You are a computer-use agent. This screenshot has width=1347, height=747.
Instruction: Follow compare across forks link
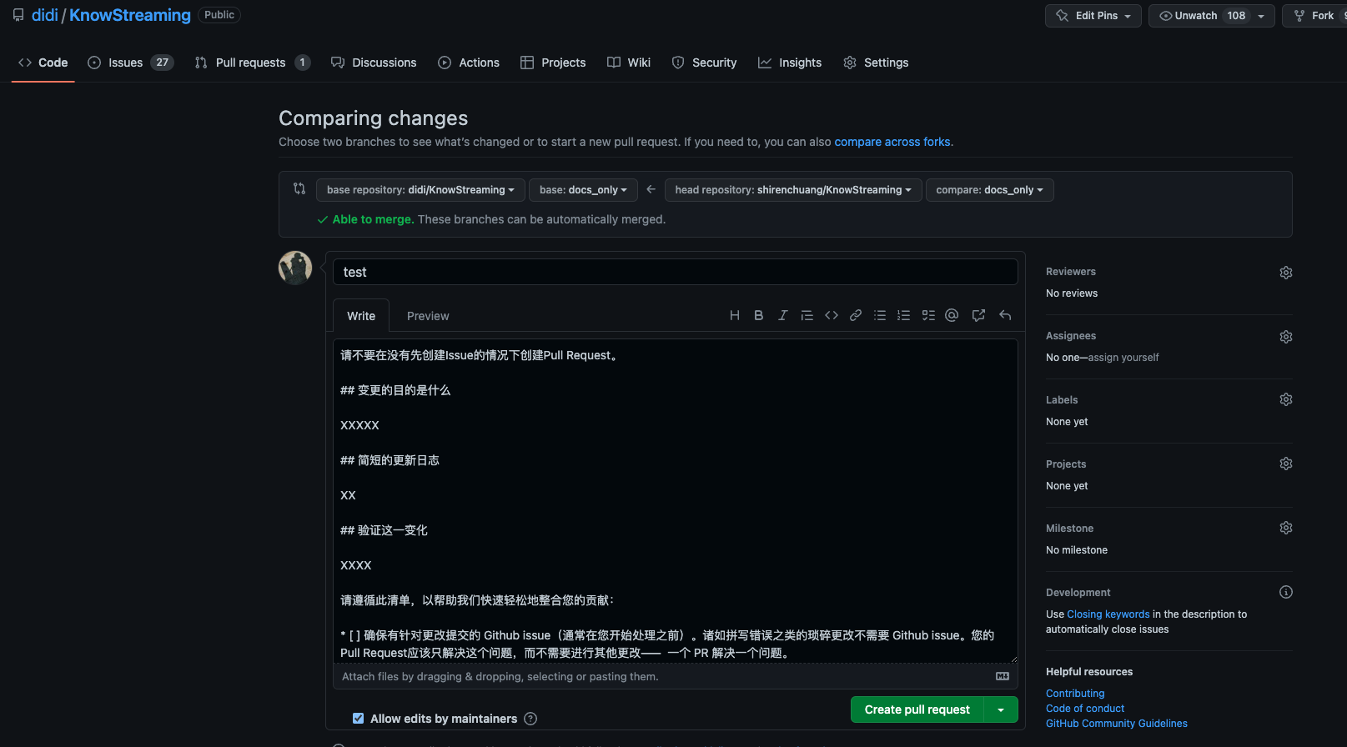tap(892, 142)
